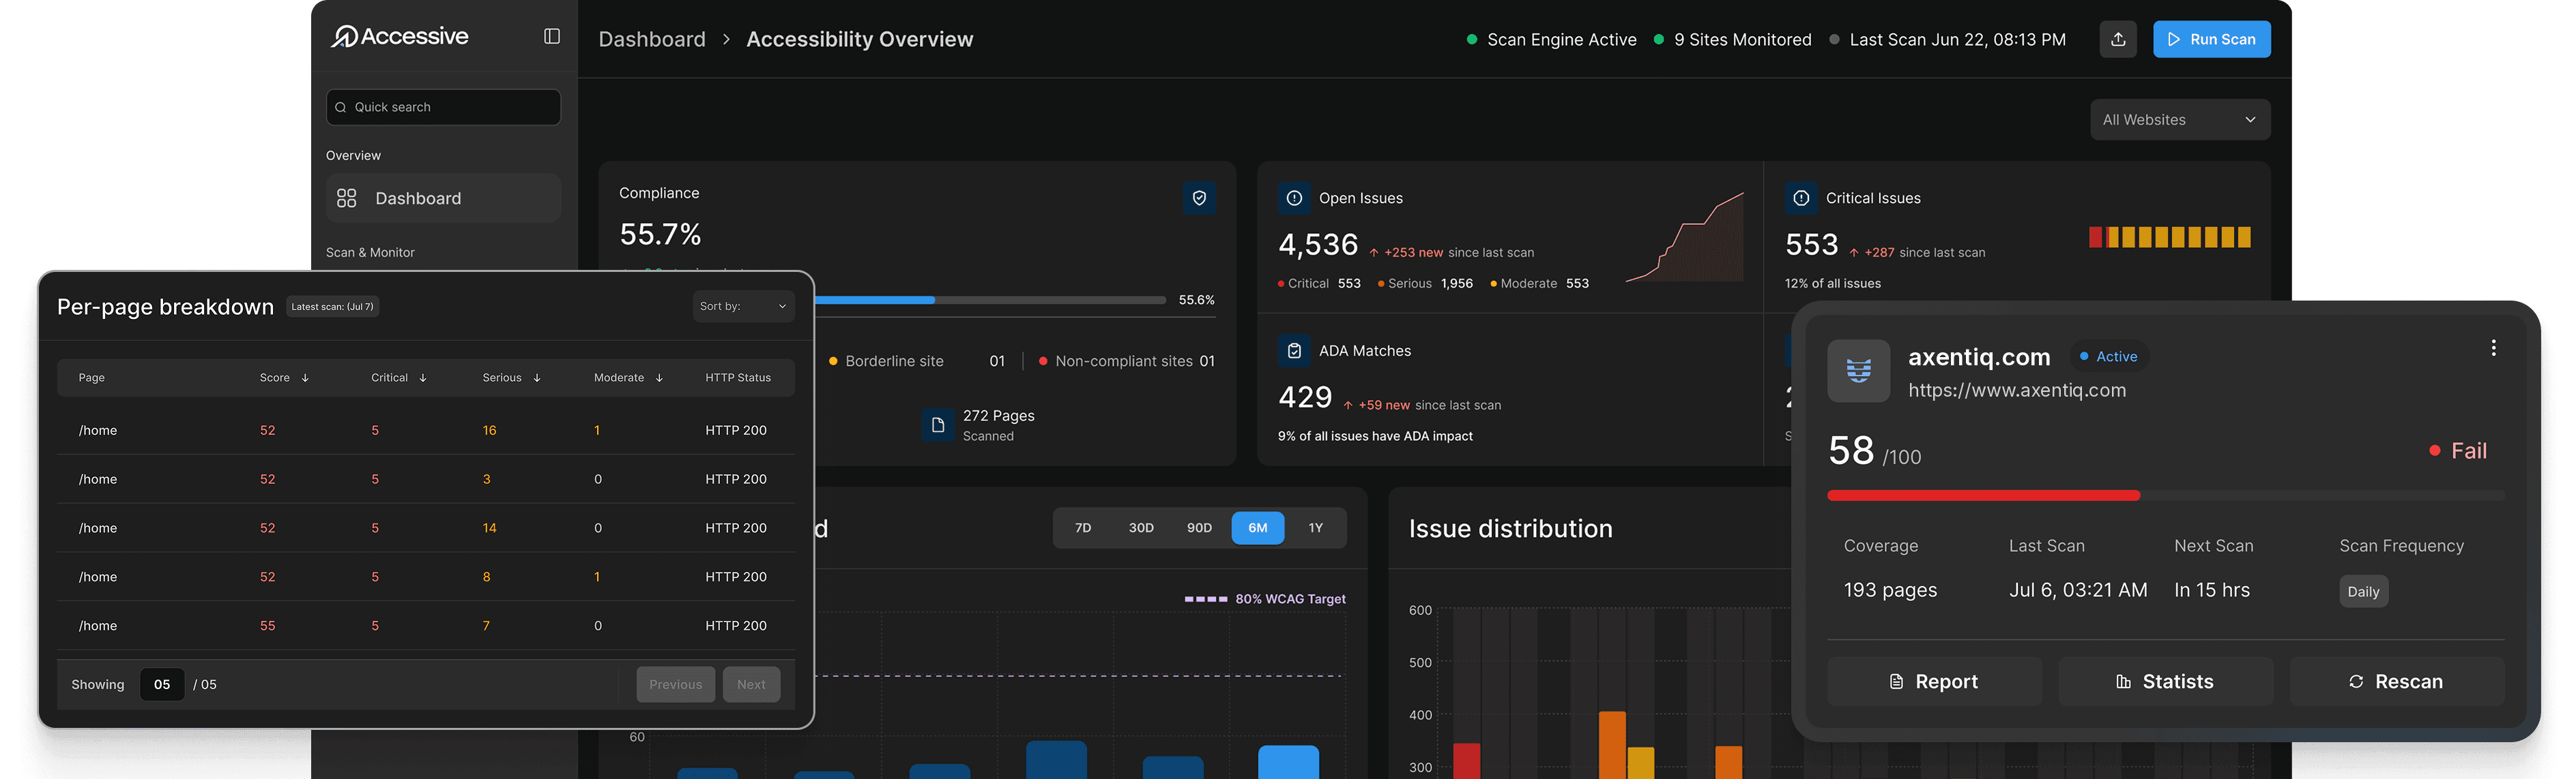Click Dashboard breadcrumb link
This screenshot has height=779, width=2576.
pyautogui.click(x=652, y=39)
